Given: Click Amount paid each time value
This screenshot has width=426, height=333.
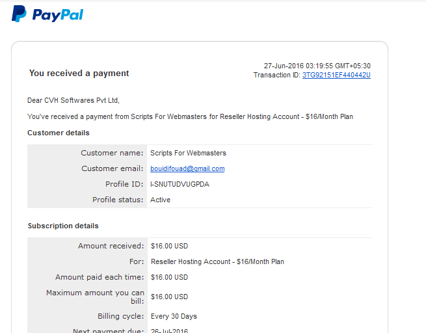Looking at the screenshot, I should [x=170, y=277].
